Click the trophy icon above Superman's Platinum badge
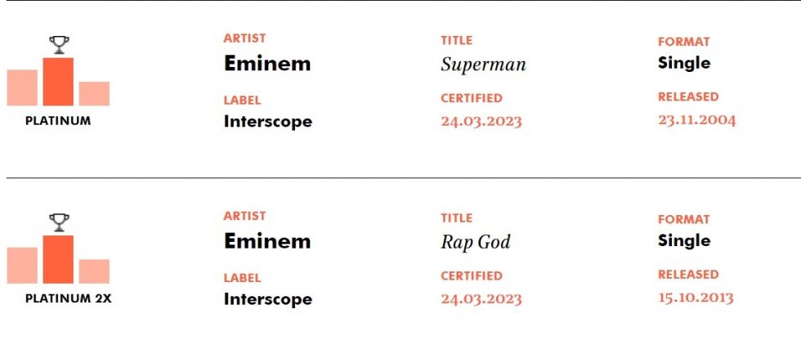Viewport: 801px width, 354px height. pos(59,45)
